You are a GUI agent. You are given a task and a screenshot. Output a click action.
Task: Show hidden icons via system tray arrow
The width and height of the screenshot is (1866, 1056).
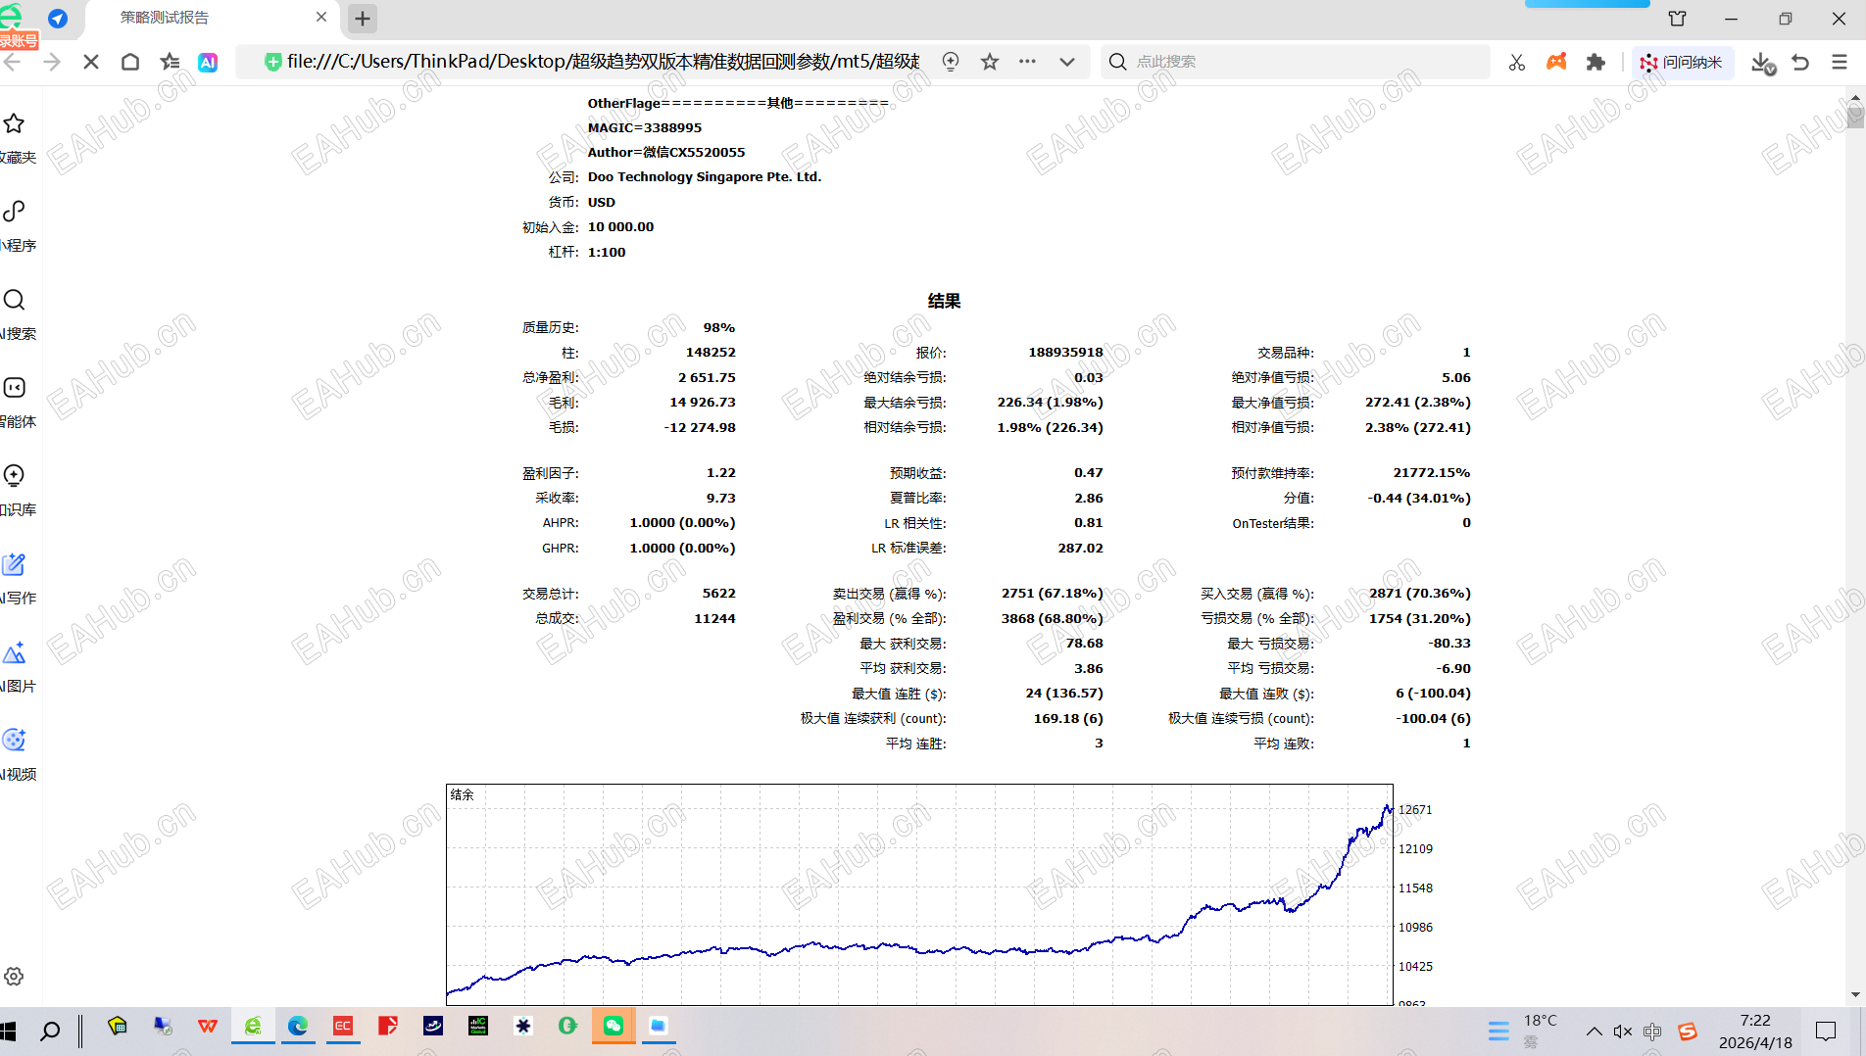[x=1593, y=1031]
